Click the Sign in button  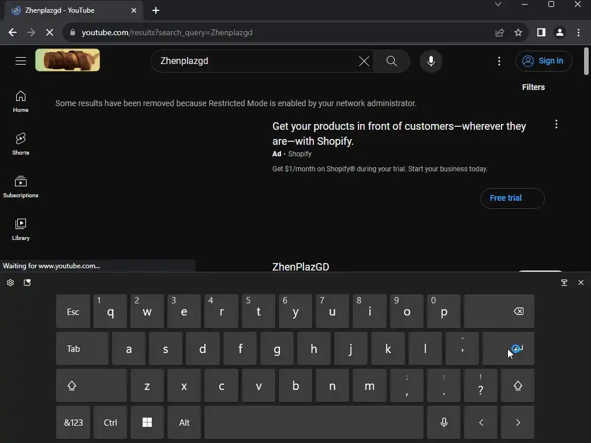pyautogui.click(x=544, y=61)
